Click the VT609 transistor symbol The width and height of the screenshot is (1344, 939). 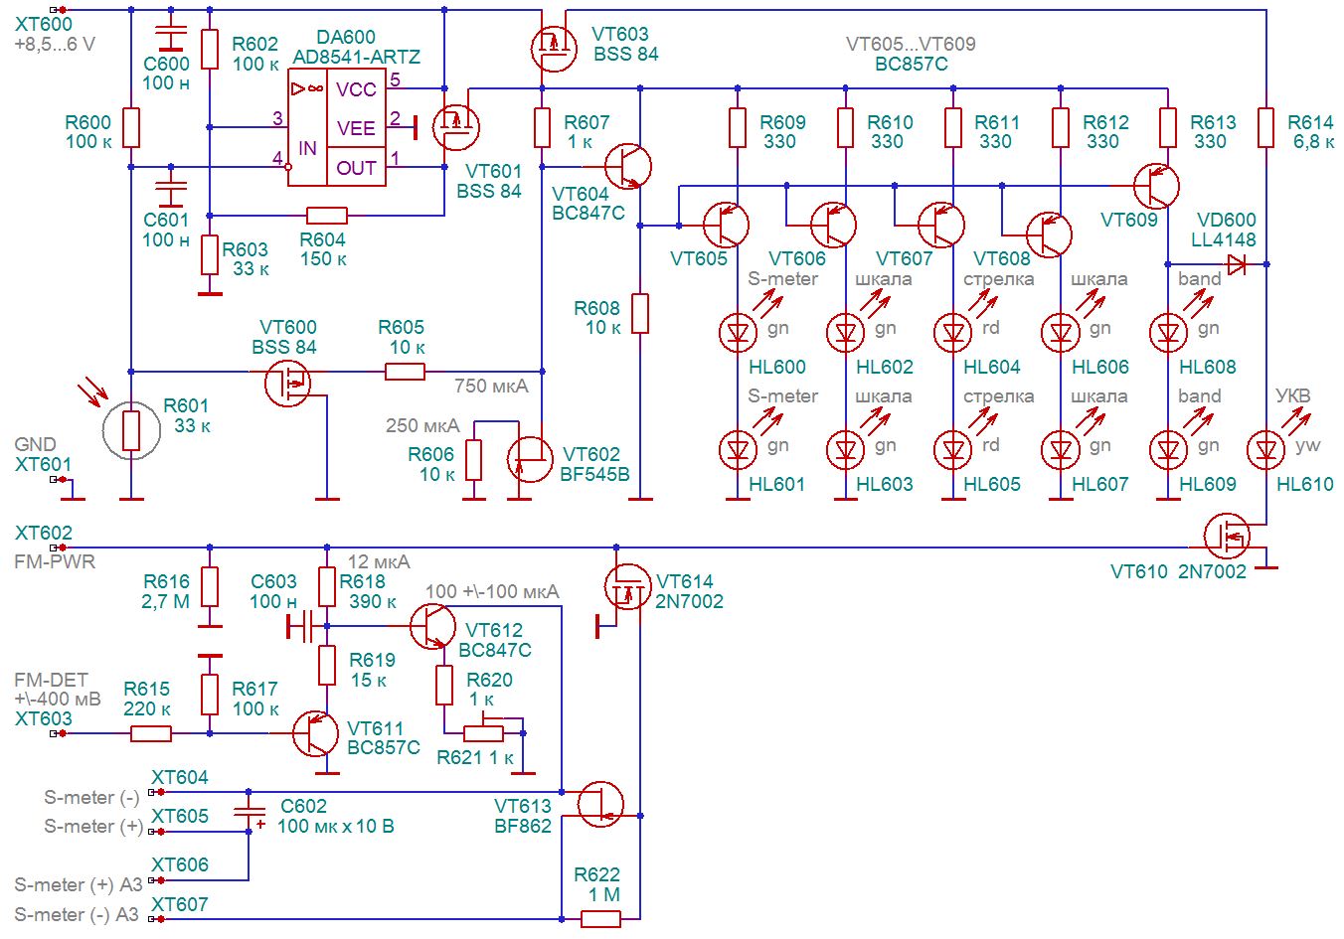(x=1156, y=186)
